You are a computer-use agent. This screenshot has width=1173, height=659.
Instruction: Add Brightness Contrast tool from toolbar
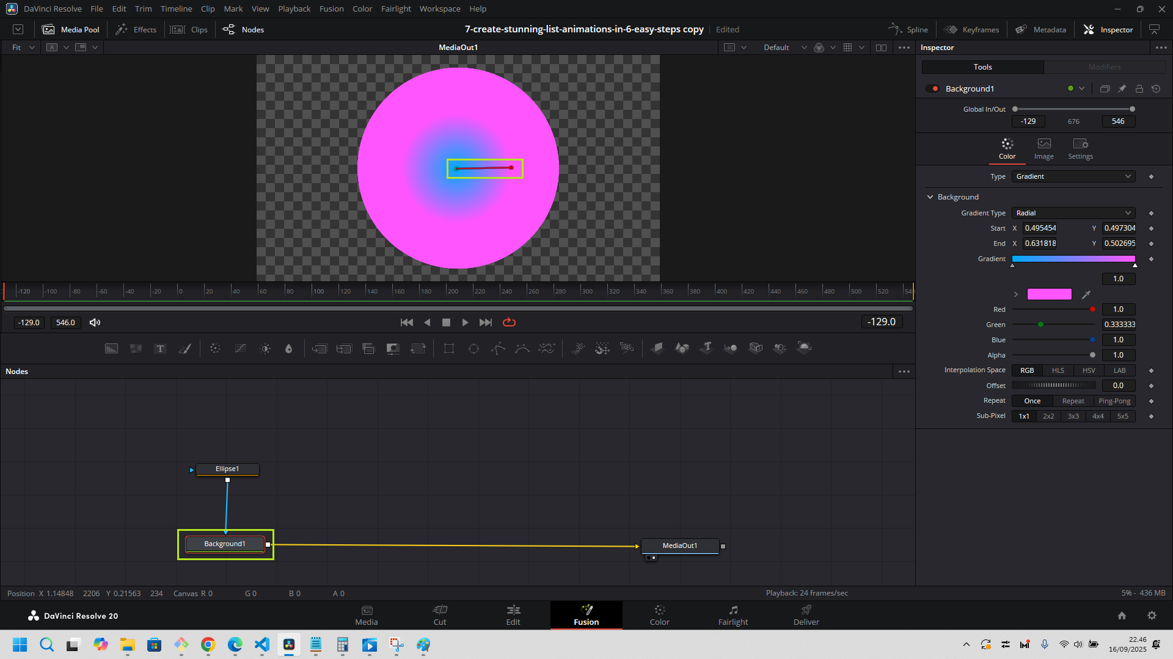click(x=265, y=348)
